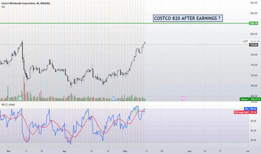Click the 840.00 price axis label

254,13
